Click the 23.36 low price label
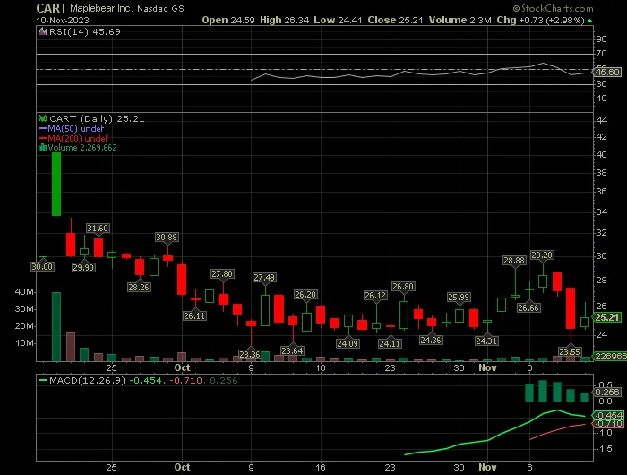The width and height of the screenshot is (627, 475). click(x=250, y=354)
